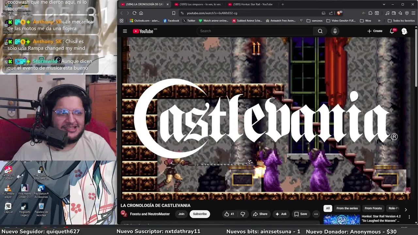Select the VLC media player desktop icon
This screenshot has height=235, width=418.
tap(8, 192)
